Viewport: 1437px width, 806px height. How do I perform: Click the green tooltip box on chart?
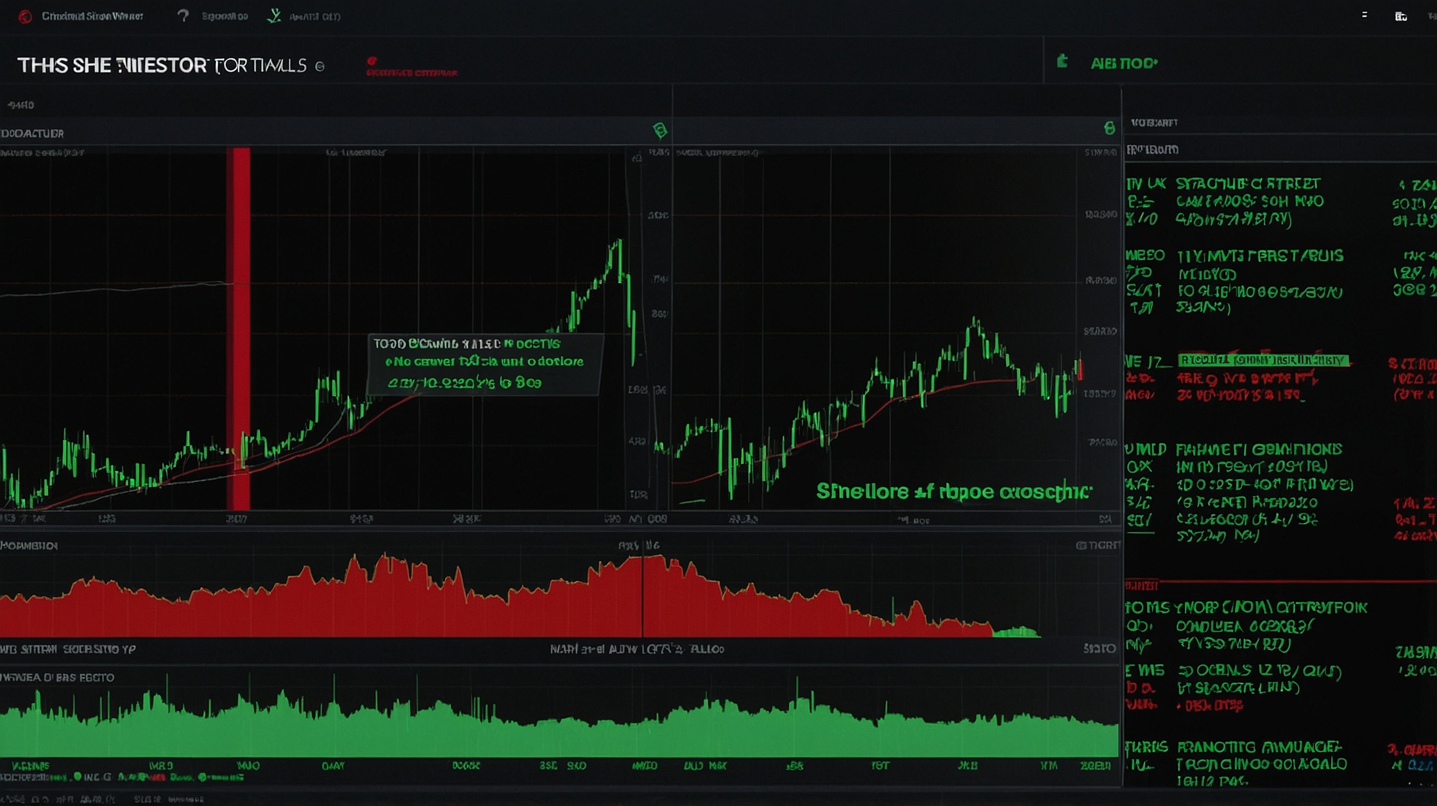pos(484,363)
